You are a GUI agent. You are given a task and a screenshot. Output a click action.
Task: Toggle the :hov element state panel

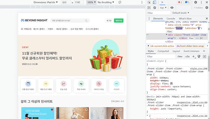pyautogui.click(x=180, y=57)
